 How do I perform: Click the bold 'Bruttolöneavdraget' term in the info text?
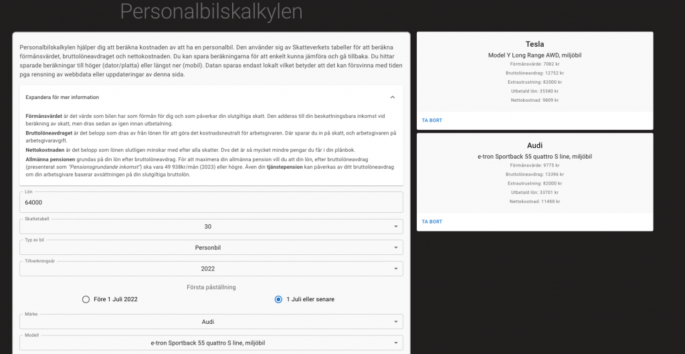[x=49, y=133]
